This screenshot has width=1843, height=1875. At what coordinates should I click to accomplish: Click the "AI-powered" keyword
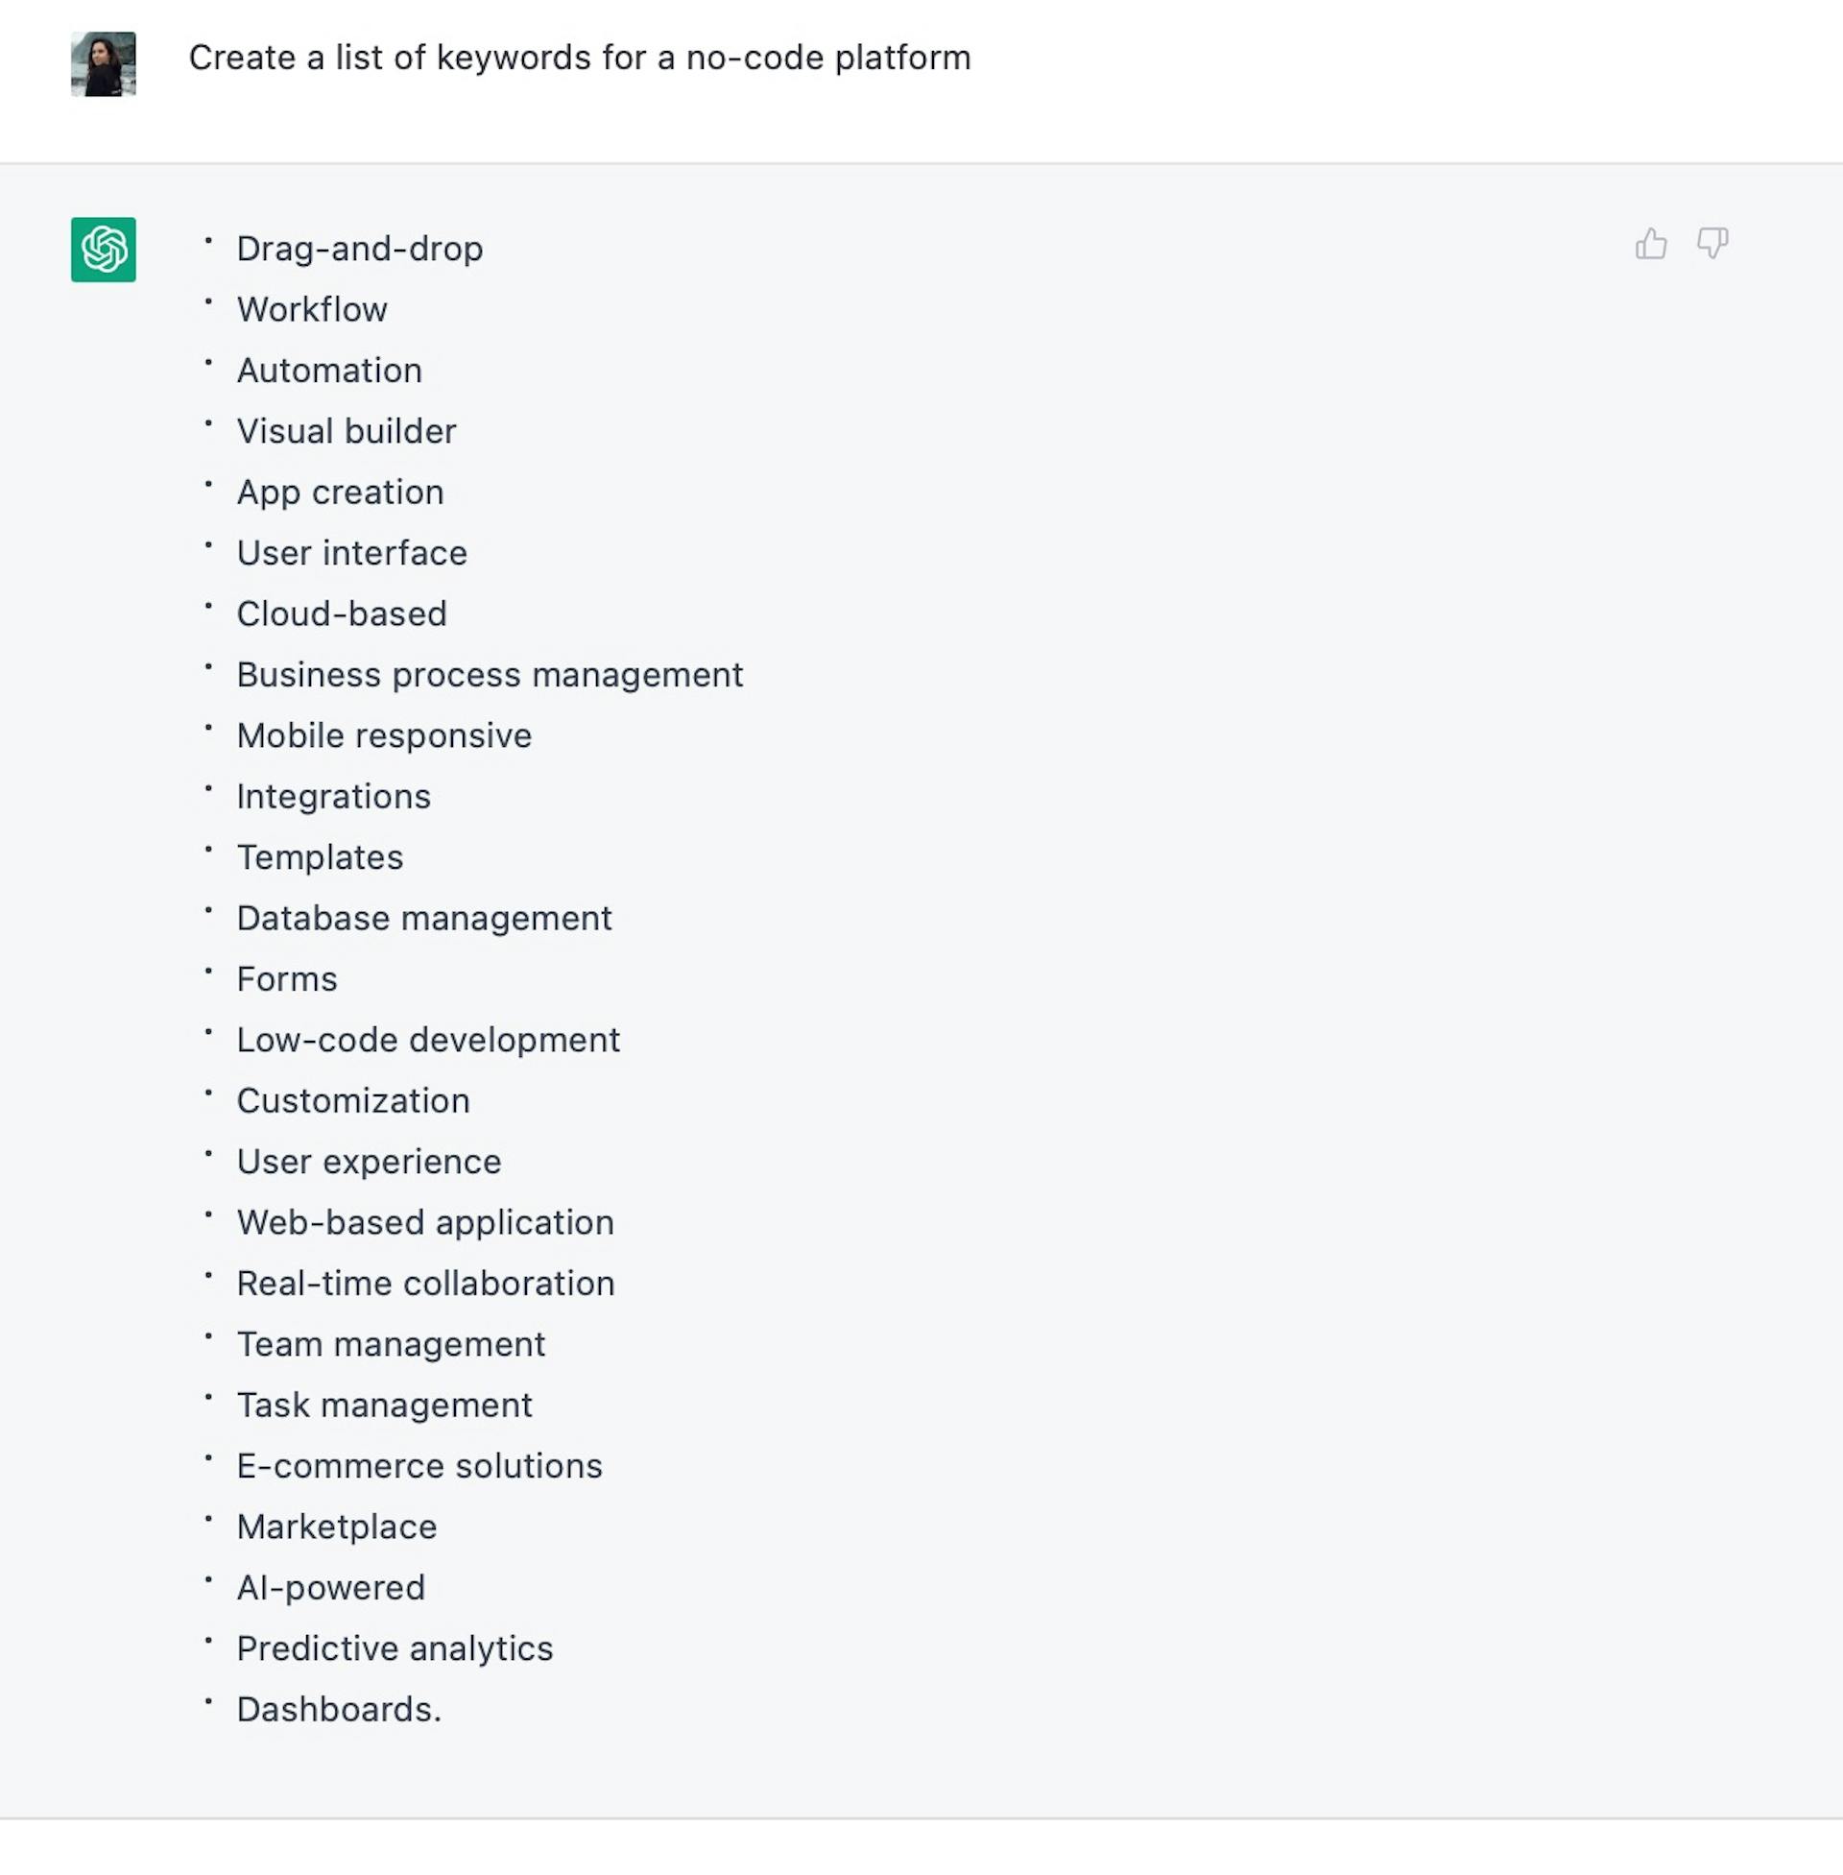(x=330, y=1589)
